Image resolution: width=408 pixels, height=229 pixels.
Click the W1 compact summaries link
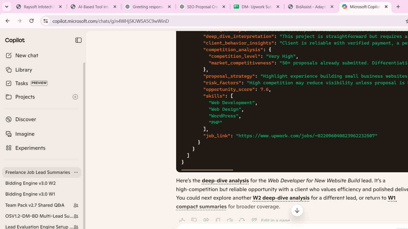286,202
